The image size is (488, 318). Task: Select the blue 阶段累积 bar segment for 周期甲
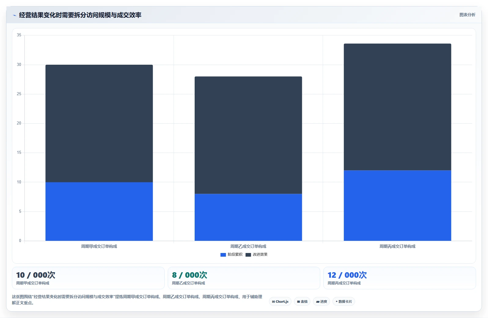(99, 211)
